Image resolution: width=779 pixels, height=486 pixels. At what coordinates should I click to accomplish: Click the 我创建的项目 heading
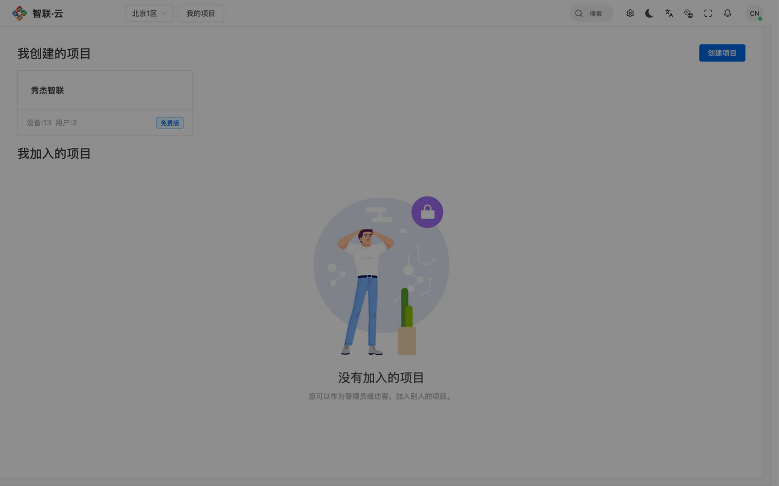click(54, 53)
